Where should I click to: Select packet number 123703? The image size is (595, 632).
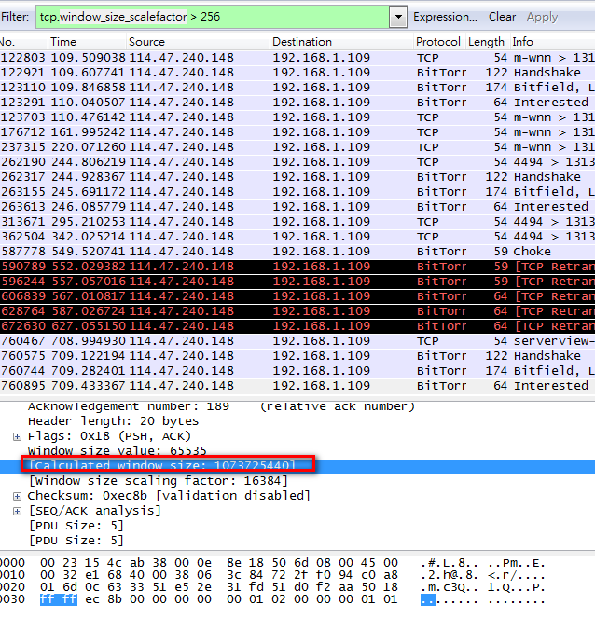coord(297,117)
